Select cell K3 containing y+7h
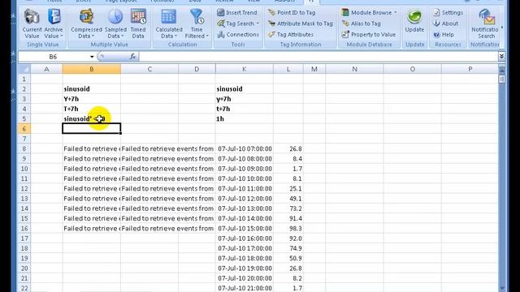The height and width of the screenshot is (292, 520). tap(245, 99)
